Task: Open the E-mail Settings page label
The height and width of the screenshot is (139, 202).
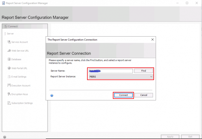Action: [19, 77]
